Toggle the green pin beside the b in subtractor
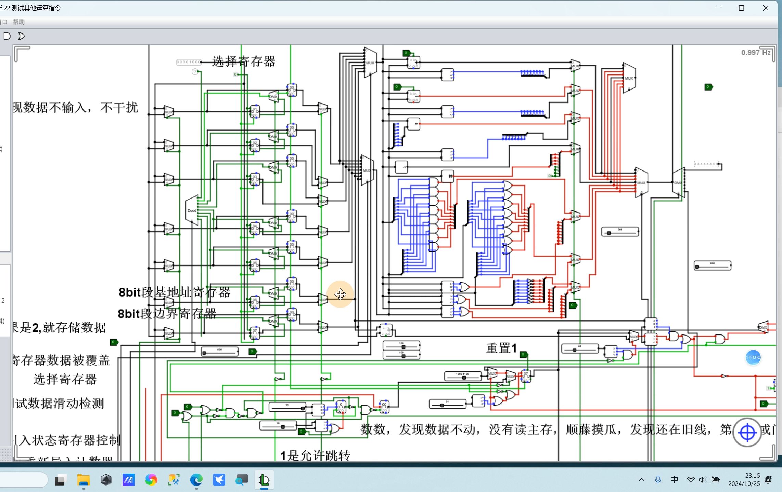Image resolution: width=782 pixels, height=492 pixels. 397,87
